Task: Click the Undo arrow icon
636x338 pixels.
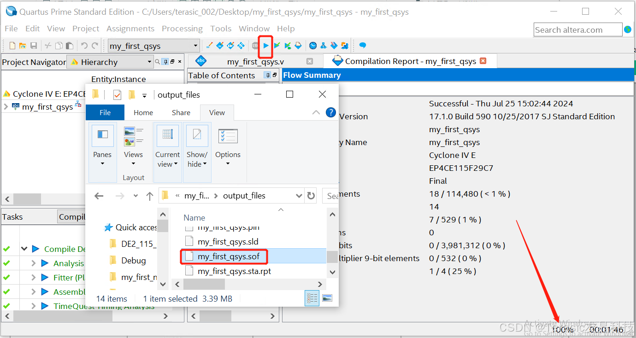Action: click(x=84, y=46)
